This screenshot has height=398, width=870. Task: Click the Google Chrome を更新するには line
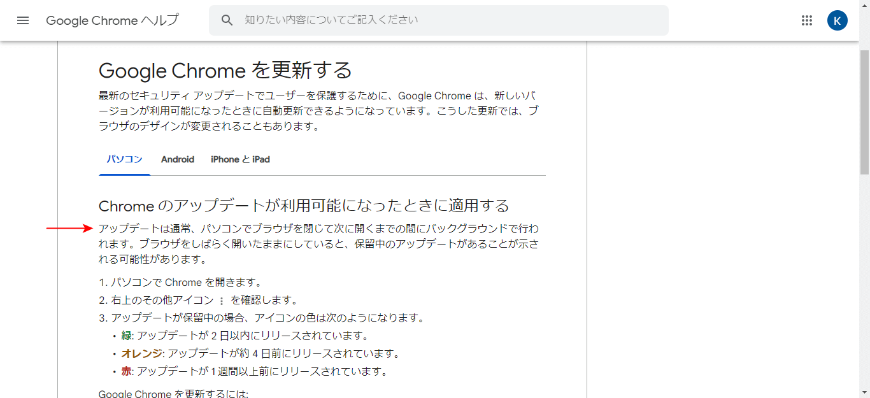point(173,394)
